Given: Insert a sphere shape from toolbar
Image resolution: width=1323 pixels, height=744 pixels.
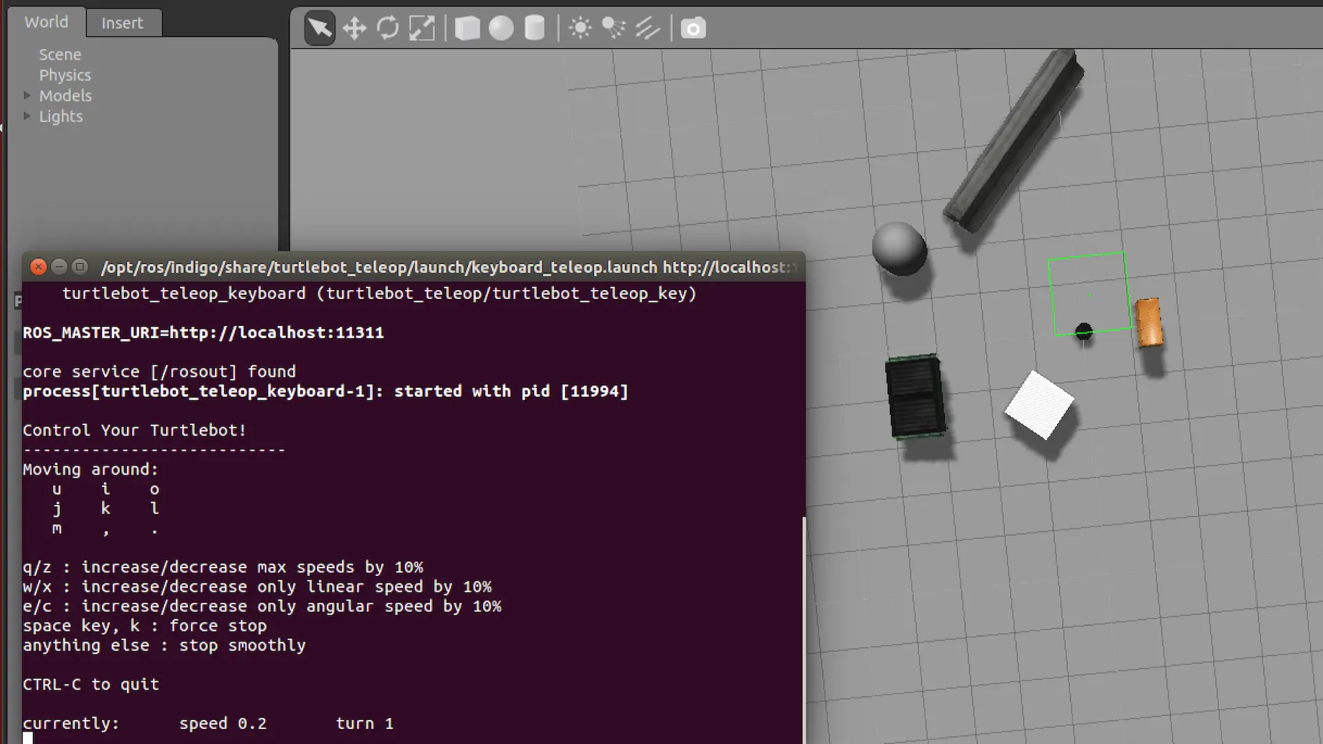Looking at the screenshot, I should [x=501, y=28].
